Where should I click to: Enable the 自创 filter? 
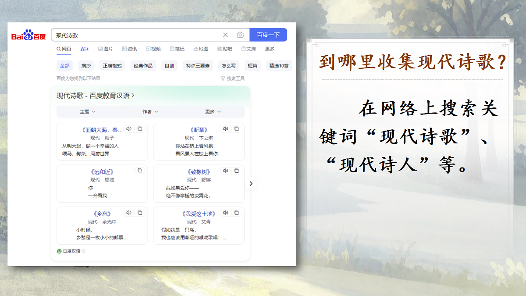(170, 65)
